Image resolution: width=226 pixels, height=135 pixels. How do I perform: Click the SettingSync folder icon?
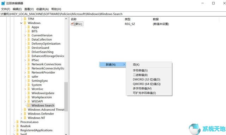[29, 81]
